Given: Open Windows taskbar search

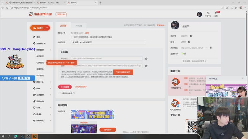Looking at the screenshot, I should pos(9,136).
